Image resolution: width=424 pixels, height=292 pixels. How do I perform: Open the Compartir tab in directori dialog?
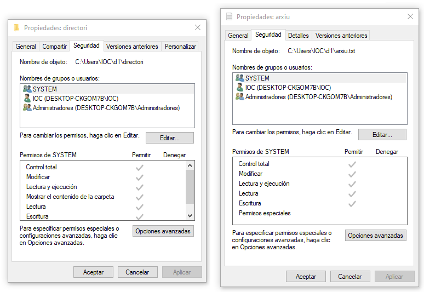[55, 47]
